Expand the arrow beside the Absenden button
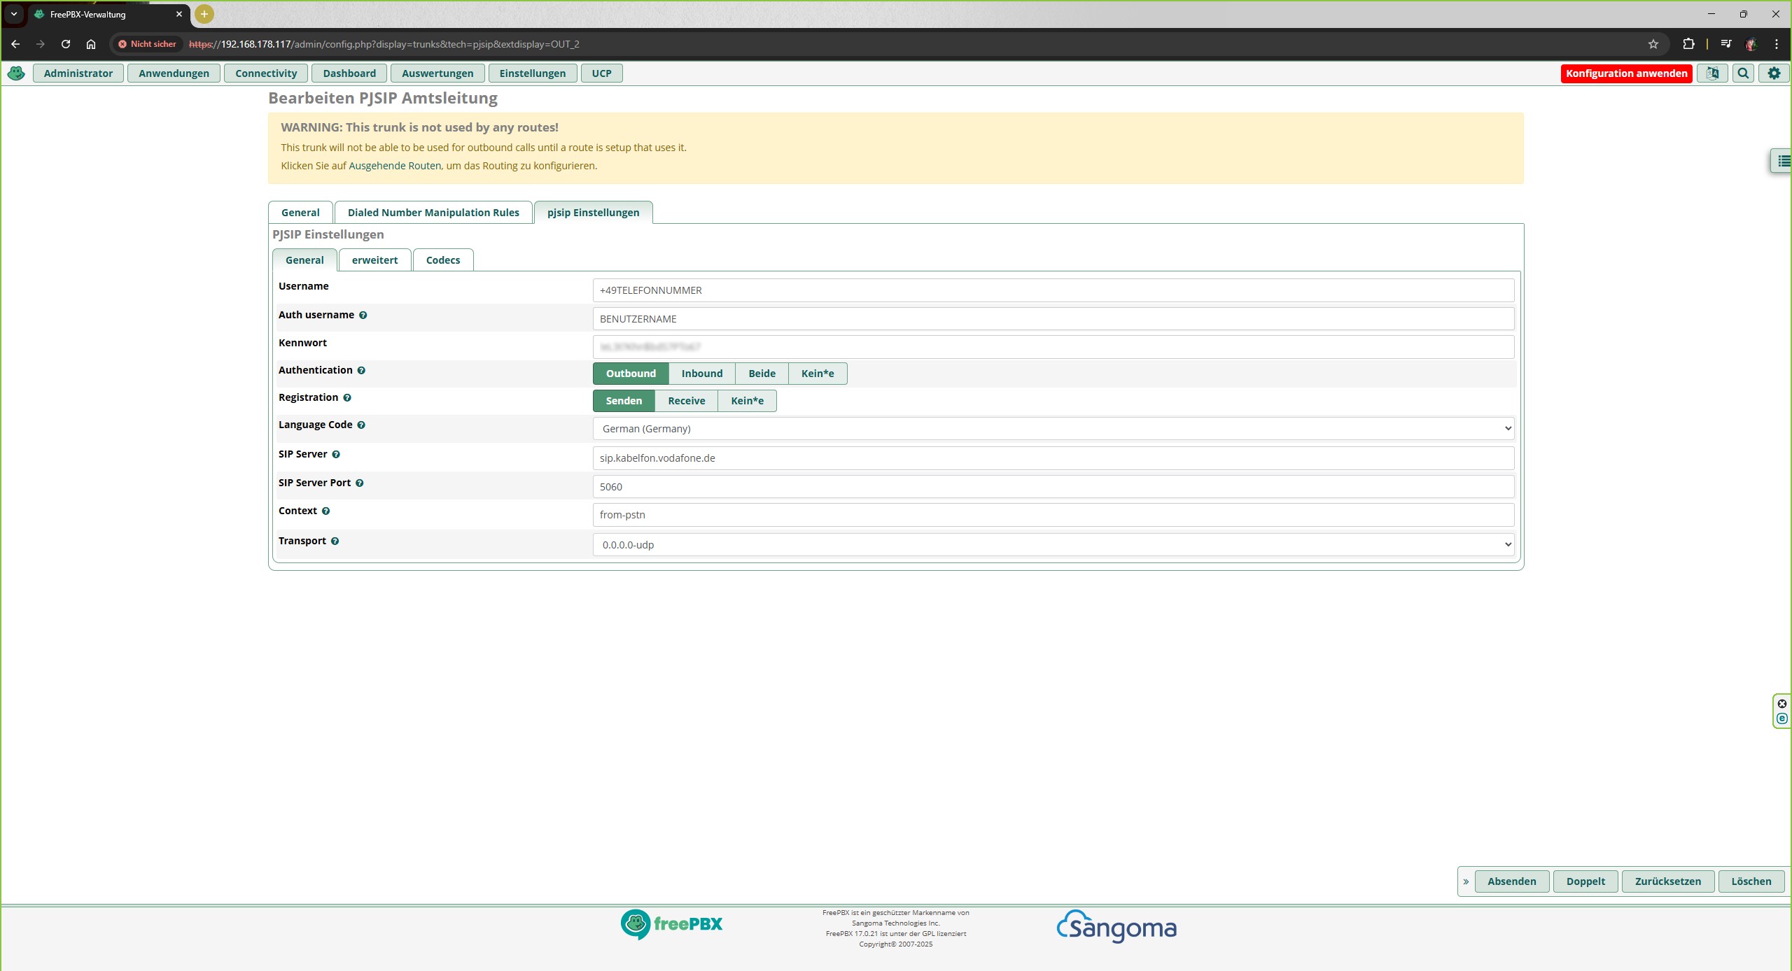This screenshot has height=971, width=1792. click(x=1466, y=882)
